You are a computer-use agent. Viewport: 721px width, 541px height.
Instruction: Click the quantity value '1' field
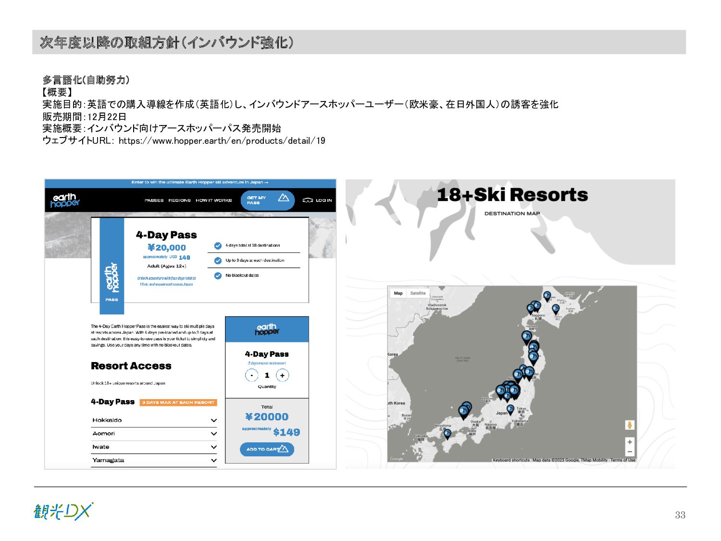267,376
